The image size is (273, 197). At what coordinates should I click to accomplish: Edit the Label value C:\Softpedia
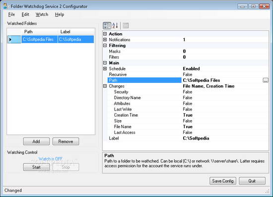click(196, 138)
